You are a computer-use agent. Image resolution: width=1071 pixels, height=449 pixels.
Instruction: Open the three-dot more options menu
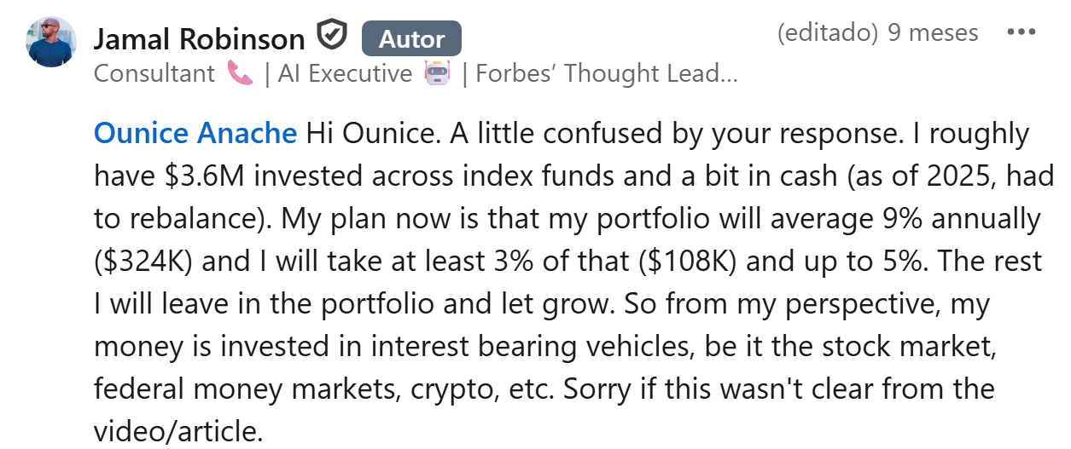click(x=1021, y=33)
